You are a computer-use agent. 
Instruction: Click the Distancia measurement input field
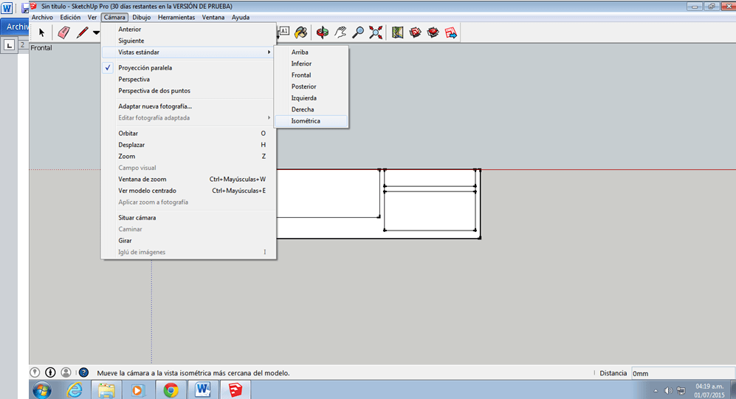683,373
